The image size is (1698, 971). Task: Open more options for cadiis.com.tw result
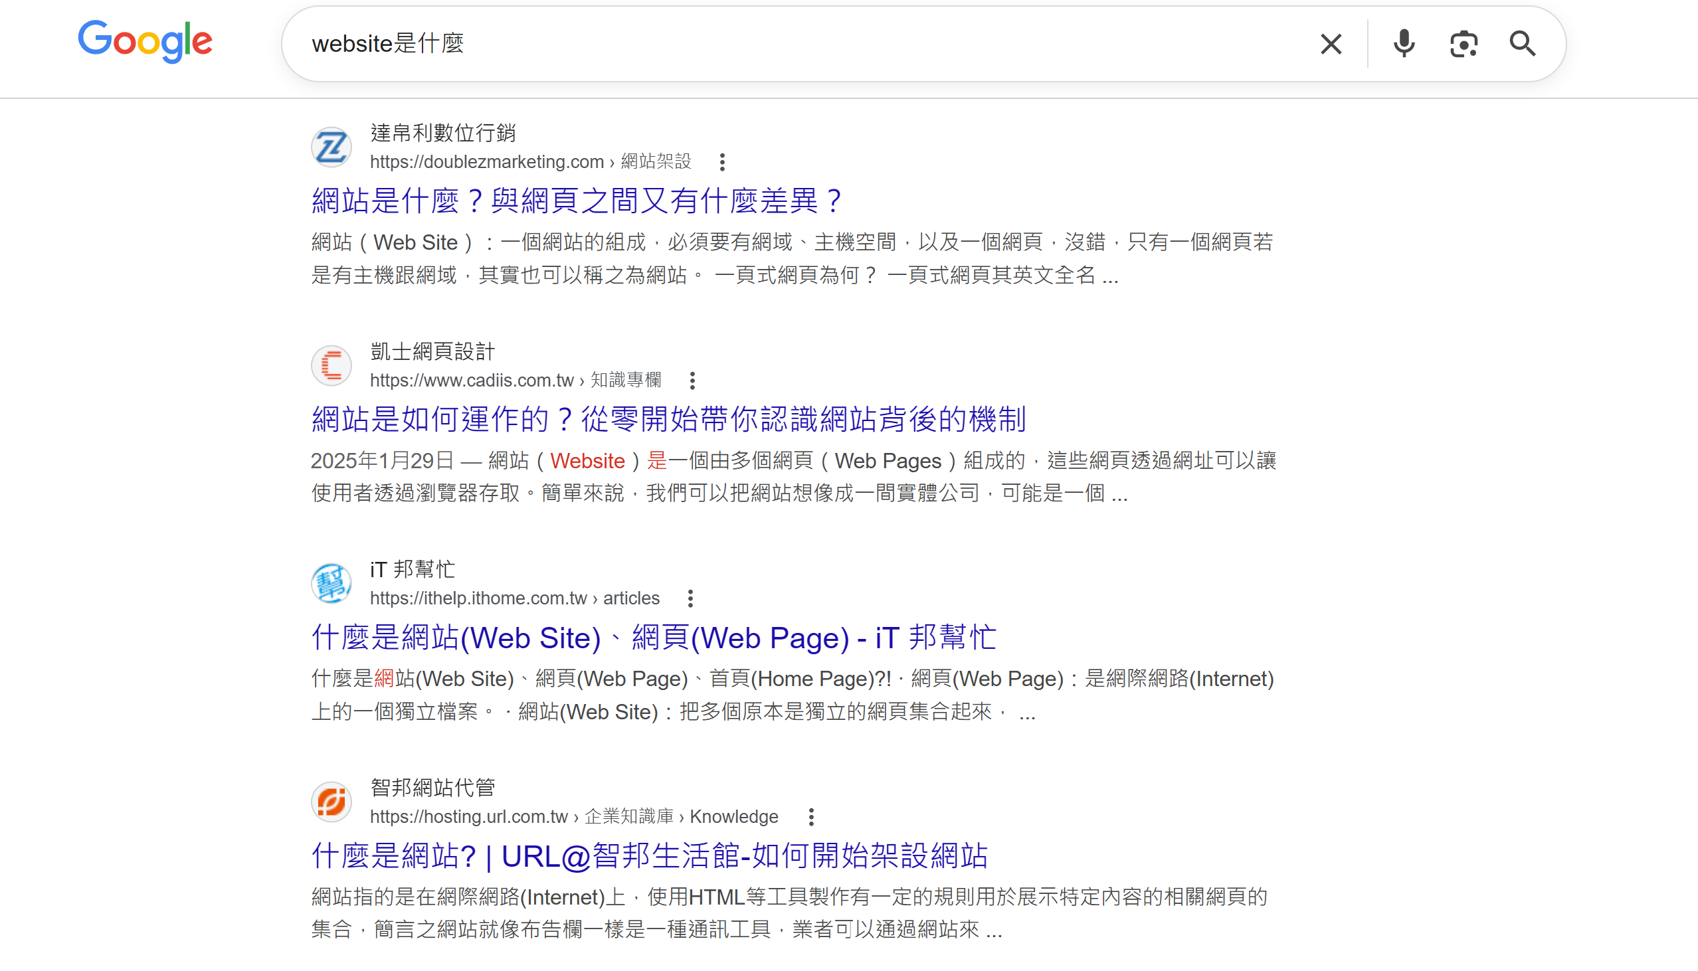pyautogui.click(x=692, y=381)
